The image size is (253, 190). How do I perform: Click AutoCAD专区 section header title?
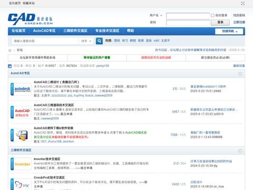pyautogui.click(x=20, y=73)
